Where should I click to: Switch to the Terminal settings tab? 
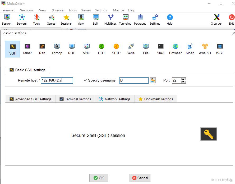[75, 99]
